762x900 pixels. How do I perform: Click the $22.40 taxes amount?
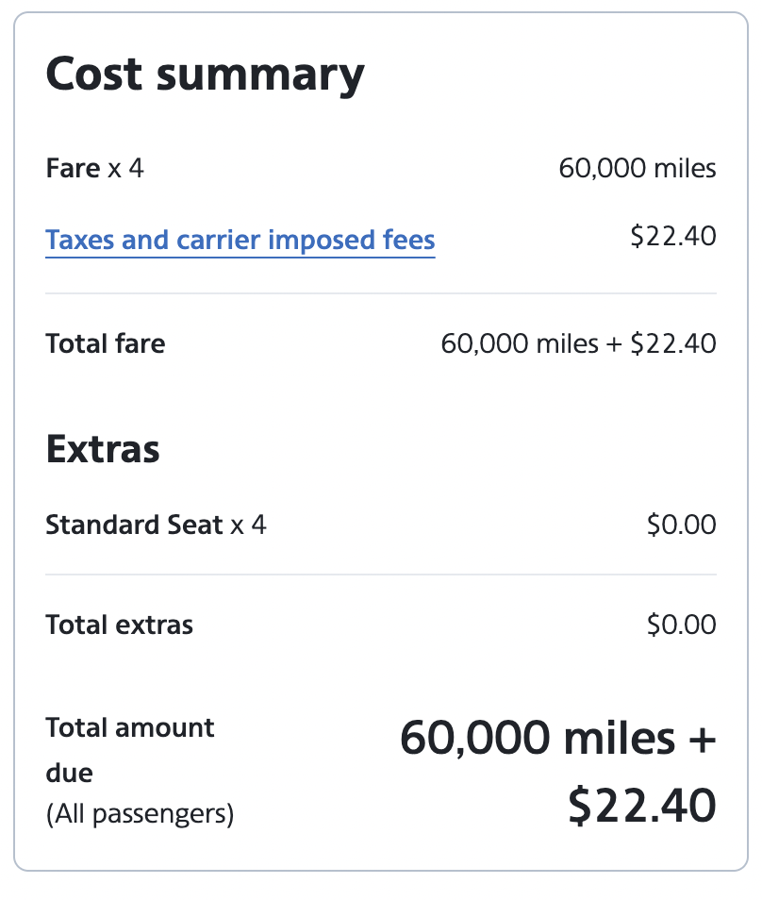click(672, 236)
